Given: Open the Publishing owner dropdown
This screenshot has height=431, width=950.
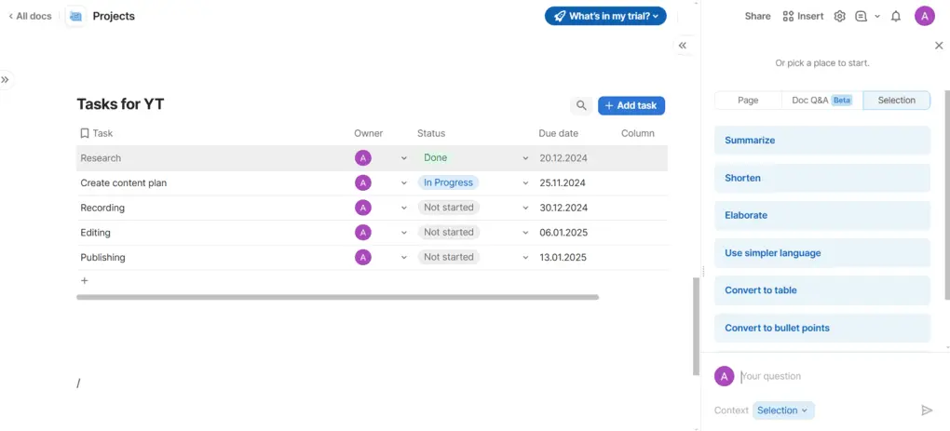Looking at the screenshot, I should coord(404,257).
